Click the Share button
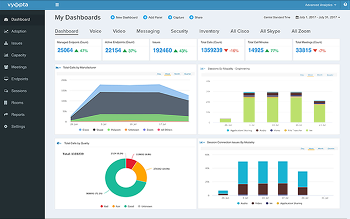 pyautogui.click(x=196, y=18)
